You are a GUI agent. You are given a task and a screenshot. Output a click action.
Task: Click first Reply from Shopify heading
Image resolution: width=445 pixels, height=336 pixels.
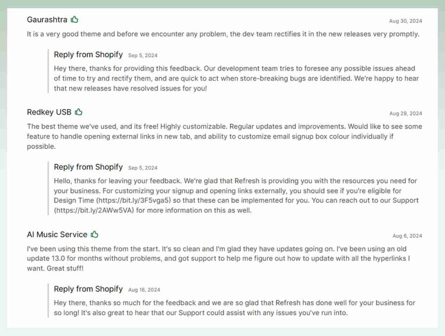pyautogui.click(x=88, y=55)
